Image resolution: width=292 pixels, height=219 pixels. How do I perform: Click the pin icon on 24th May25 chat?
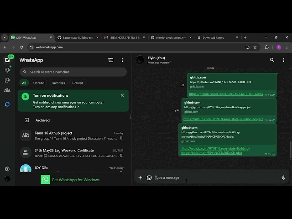(x=121, y=156)
